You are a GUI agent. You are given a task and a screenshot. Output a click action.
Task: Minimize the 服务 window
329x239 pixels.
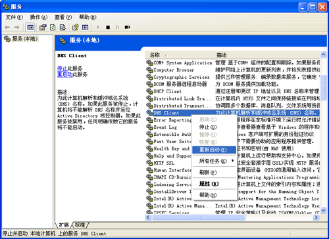[303, 7]
